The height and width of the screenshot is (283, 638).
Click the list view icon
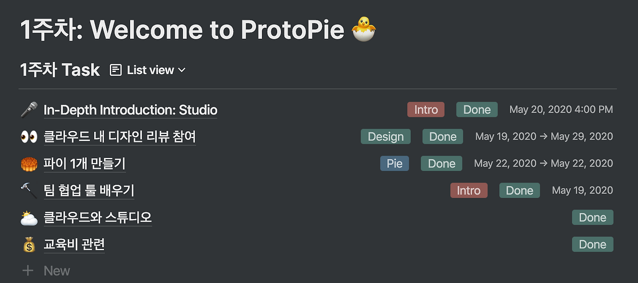pyautogui.click(x=116, y=70)
